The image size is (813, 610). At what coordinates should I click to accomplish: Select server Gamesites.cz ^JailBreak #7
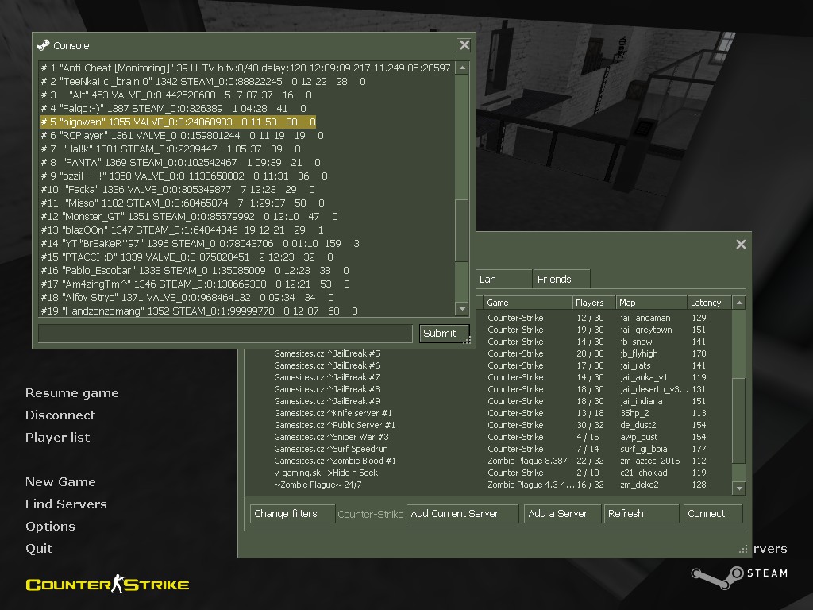point(326,377)
